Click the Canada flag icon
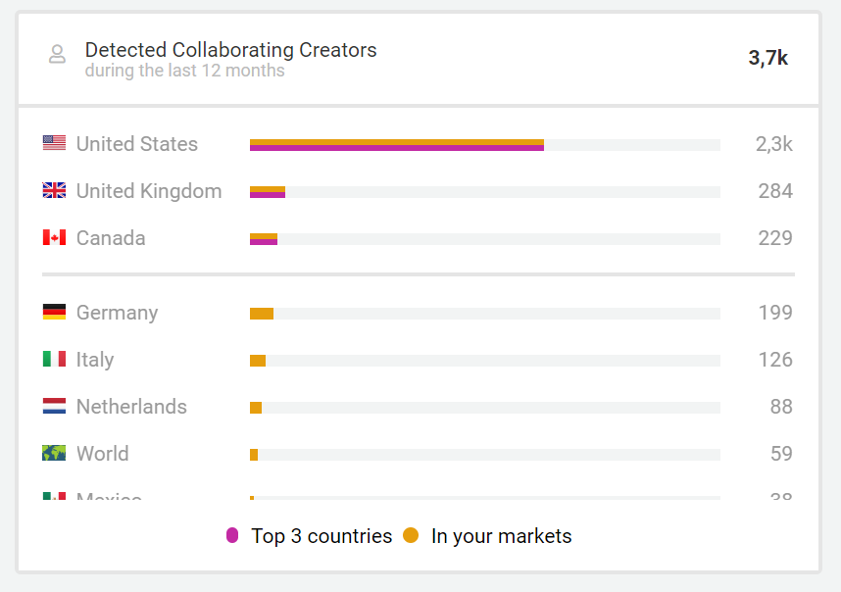Viewport: 841px width, 592px height. coord(54,237)
